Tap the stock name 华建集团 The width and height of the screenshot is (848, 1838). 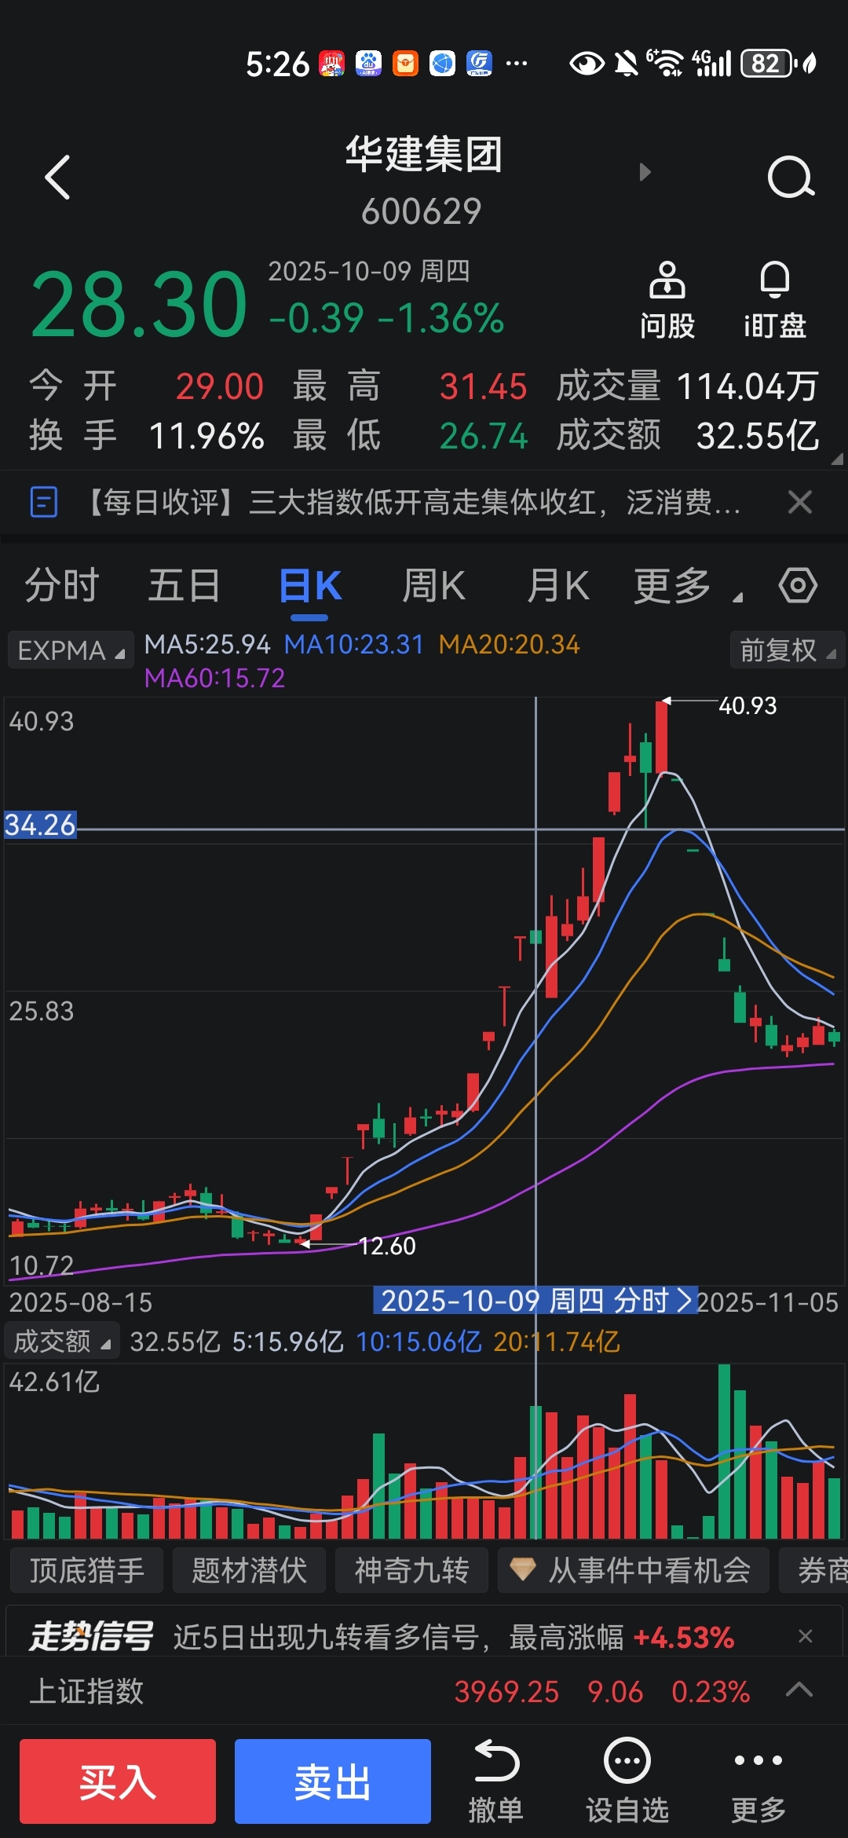tap(424, 154)
